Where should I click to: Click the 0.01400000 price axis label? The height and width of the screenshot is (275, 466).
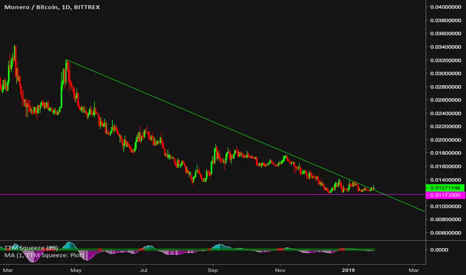coord(445,180)
